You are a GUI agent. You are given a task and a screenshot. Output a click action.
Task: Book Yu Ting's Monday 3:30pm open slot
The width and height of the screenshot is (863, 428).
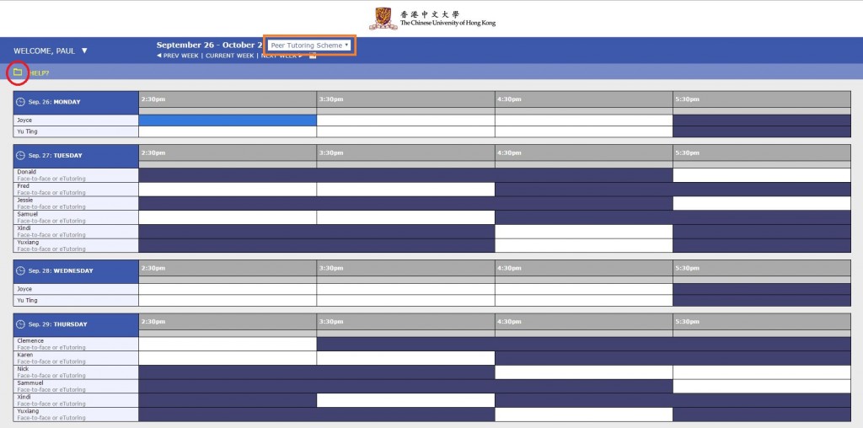405,131
